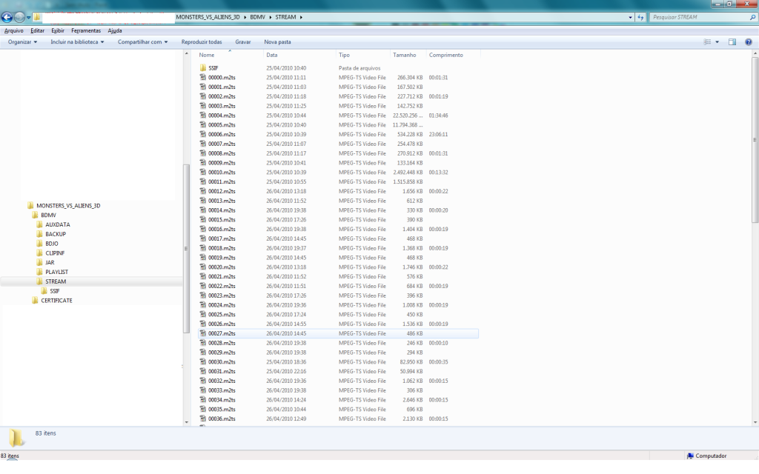
Task: Select the 00030.m2ts file icon
Action: (203, 361)
